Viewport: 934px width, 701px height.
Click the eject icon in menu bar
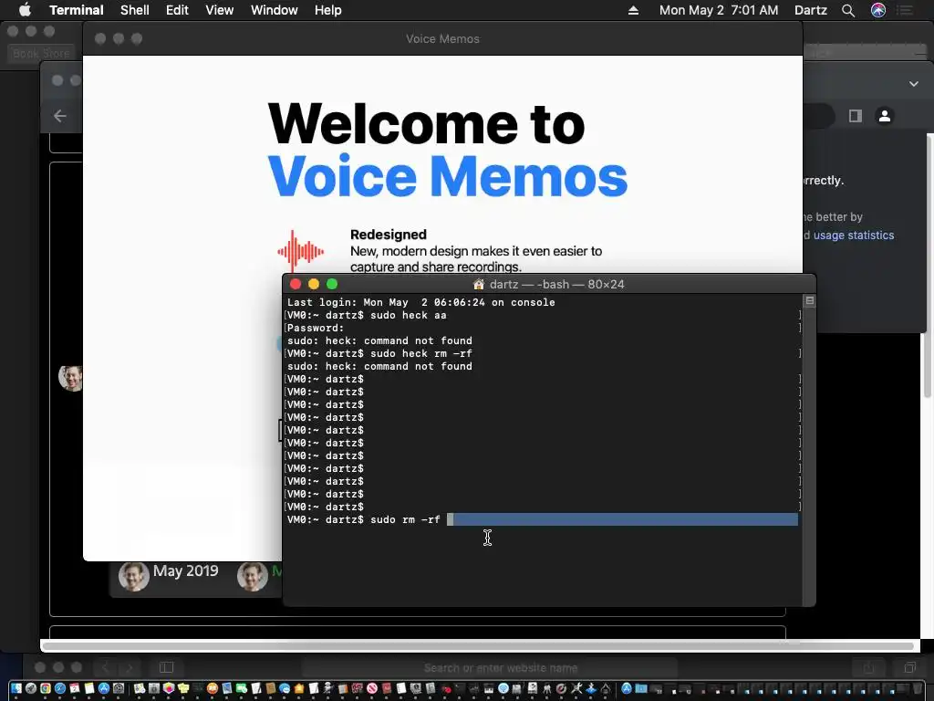tap(633, 10)
